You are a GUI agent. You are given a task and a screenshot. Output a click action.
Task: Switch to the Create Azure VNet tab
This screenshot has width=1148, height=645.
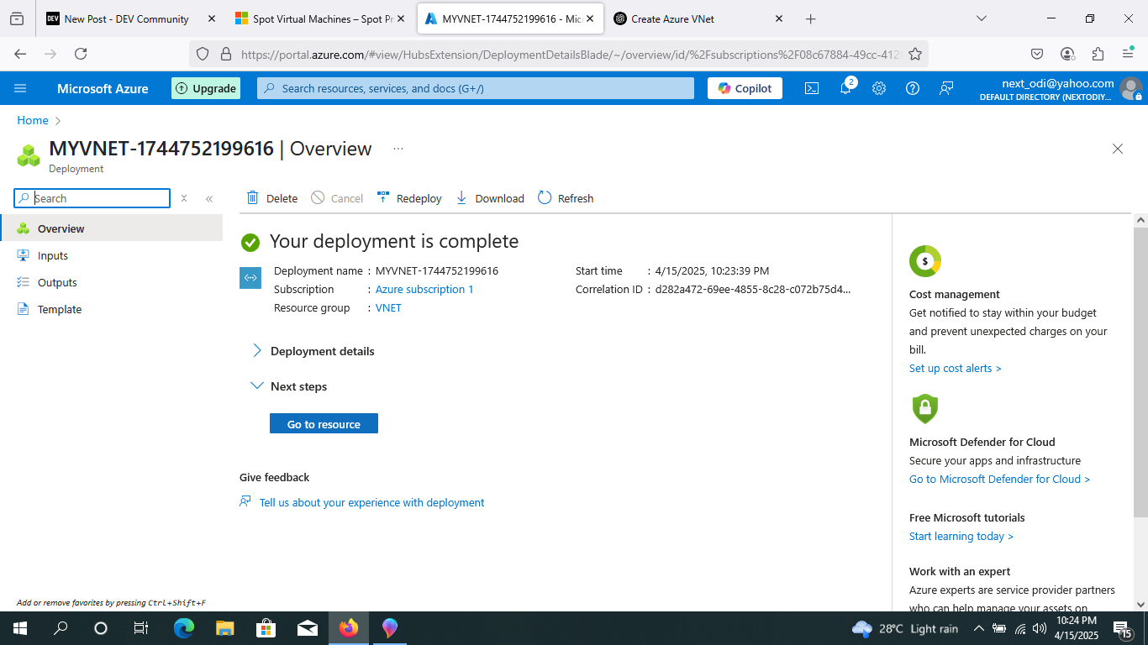pos(698,18)
